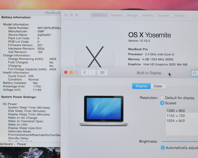198x158 pixels.
Task: Click the battery Serial Number value
Action: click(x=49, y=28)
